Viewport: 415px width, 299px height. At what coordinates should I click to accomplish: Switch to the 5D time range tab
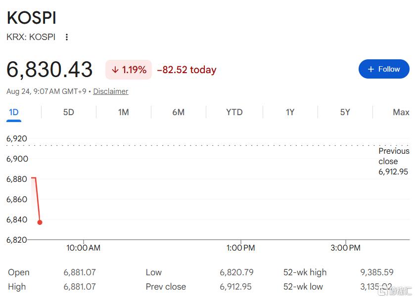coord(69,112)
